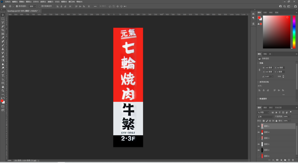
Task: Click the new group folder icon in the Layers panel
Action: pyautogui.click(x=285, y=160)
